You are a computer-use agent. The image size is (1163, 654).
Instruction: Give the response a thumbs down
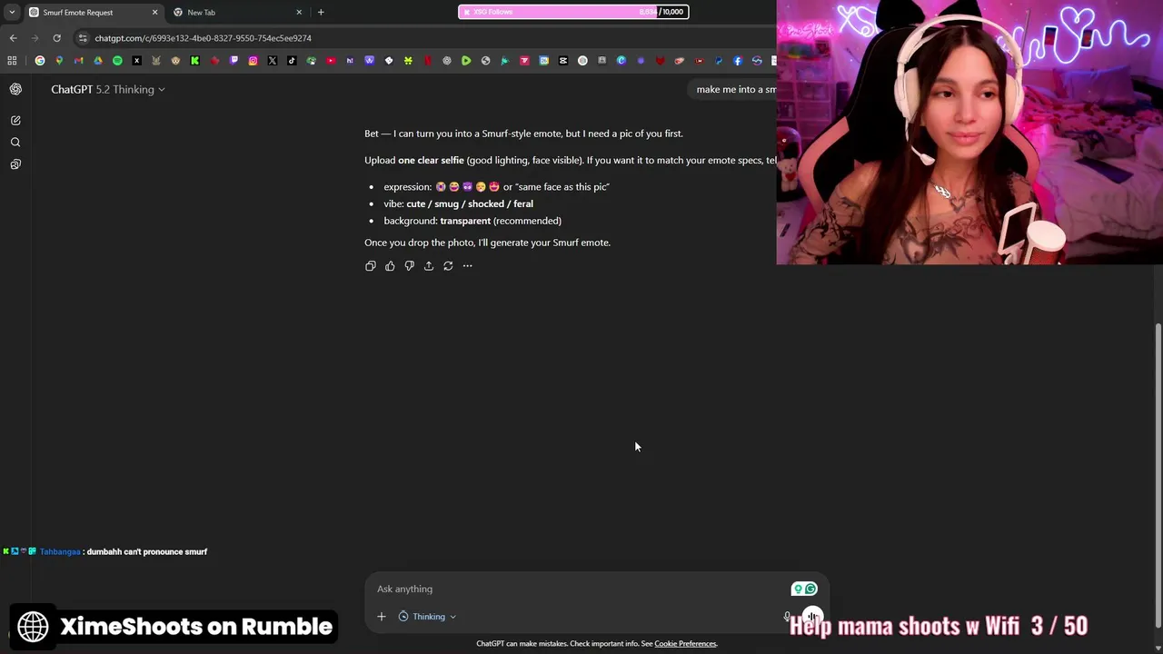pyautogui.click(x=409, y=266)
